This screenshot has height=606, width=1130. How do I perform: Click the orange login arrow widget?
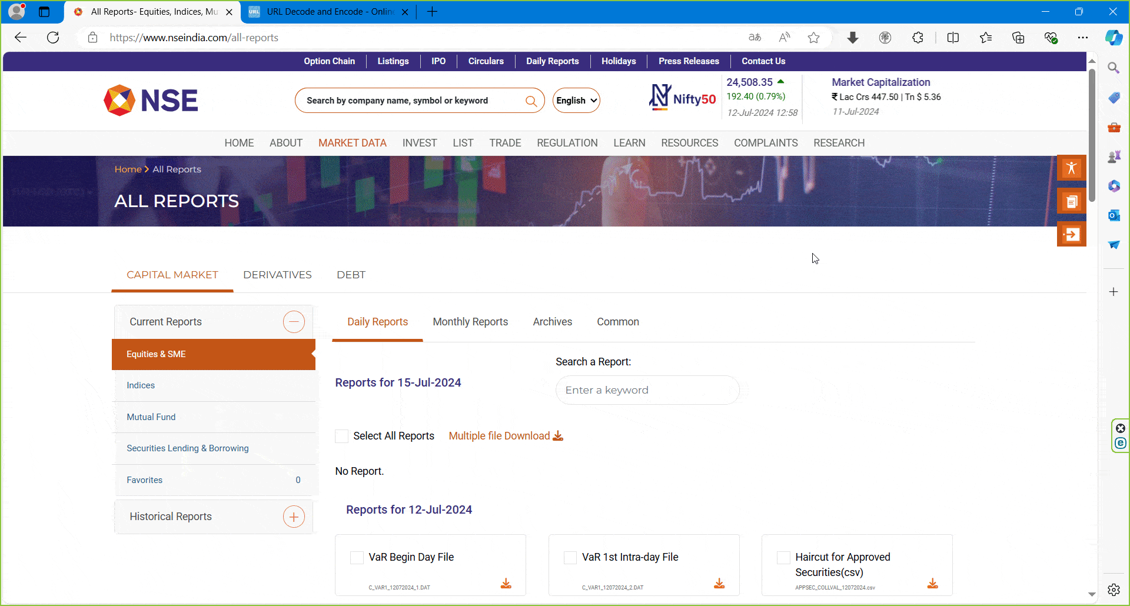click(1071, 234)
